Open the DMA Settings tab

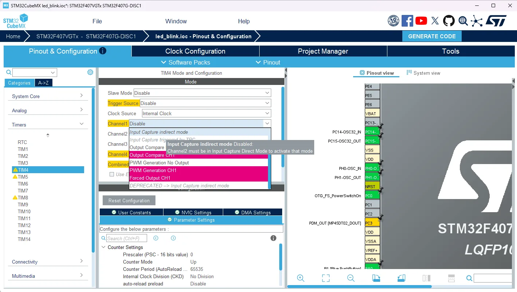(x=253, y=213)
